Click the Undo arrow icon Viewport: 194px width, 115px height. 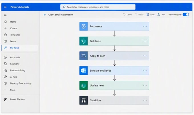pyautogui.click(x=124, y=15)
